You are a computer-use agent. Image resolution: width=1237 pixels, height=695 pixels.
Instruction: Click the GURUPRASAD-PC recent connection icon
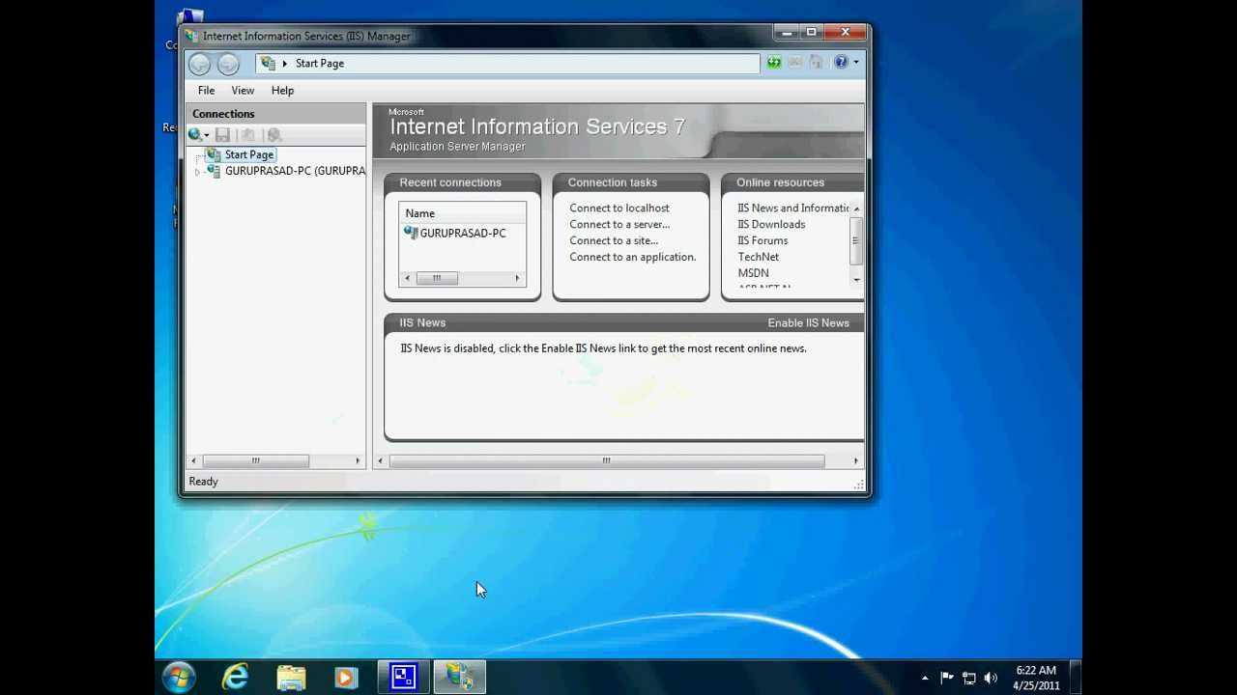click(411, 233)
